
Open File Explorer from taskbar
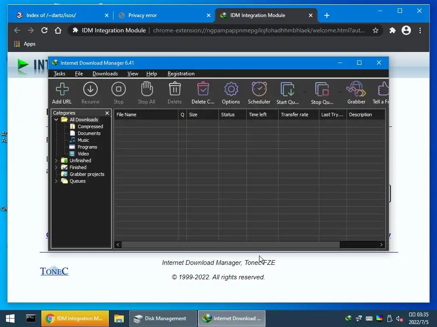pos(119,318)
